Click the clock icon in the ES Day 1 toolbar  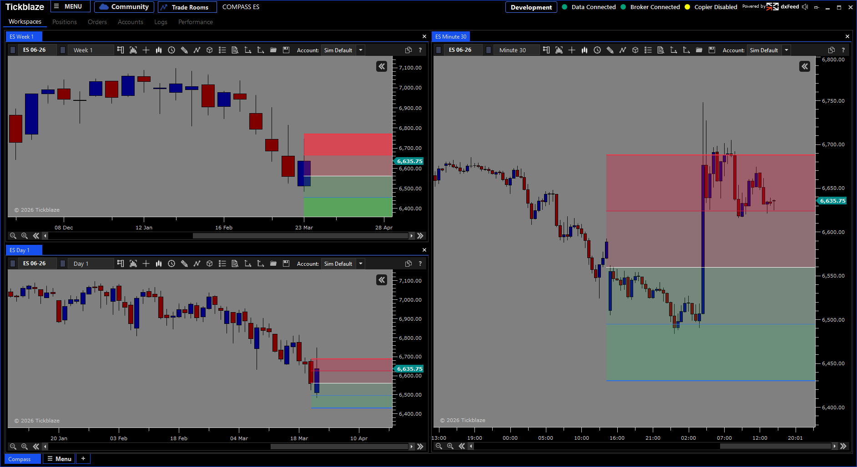[x=171, y=263]
